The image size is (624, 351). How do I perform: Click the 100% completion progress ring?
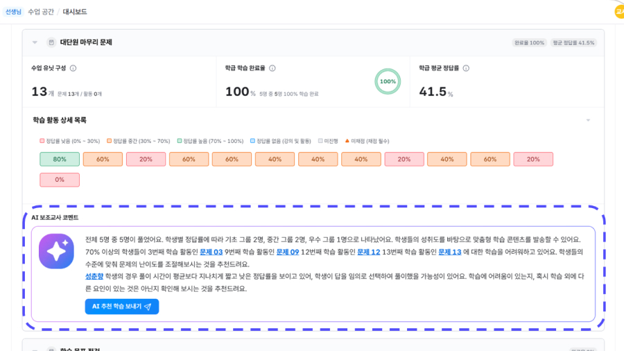tap(388, 82)
